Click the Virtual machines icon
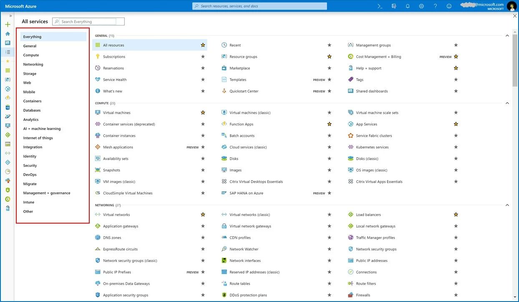 [98, 113]
